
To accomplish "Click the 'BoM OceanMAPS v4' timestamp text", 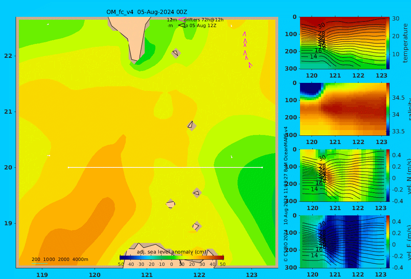I will (286, 149).
